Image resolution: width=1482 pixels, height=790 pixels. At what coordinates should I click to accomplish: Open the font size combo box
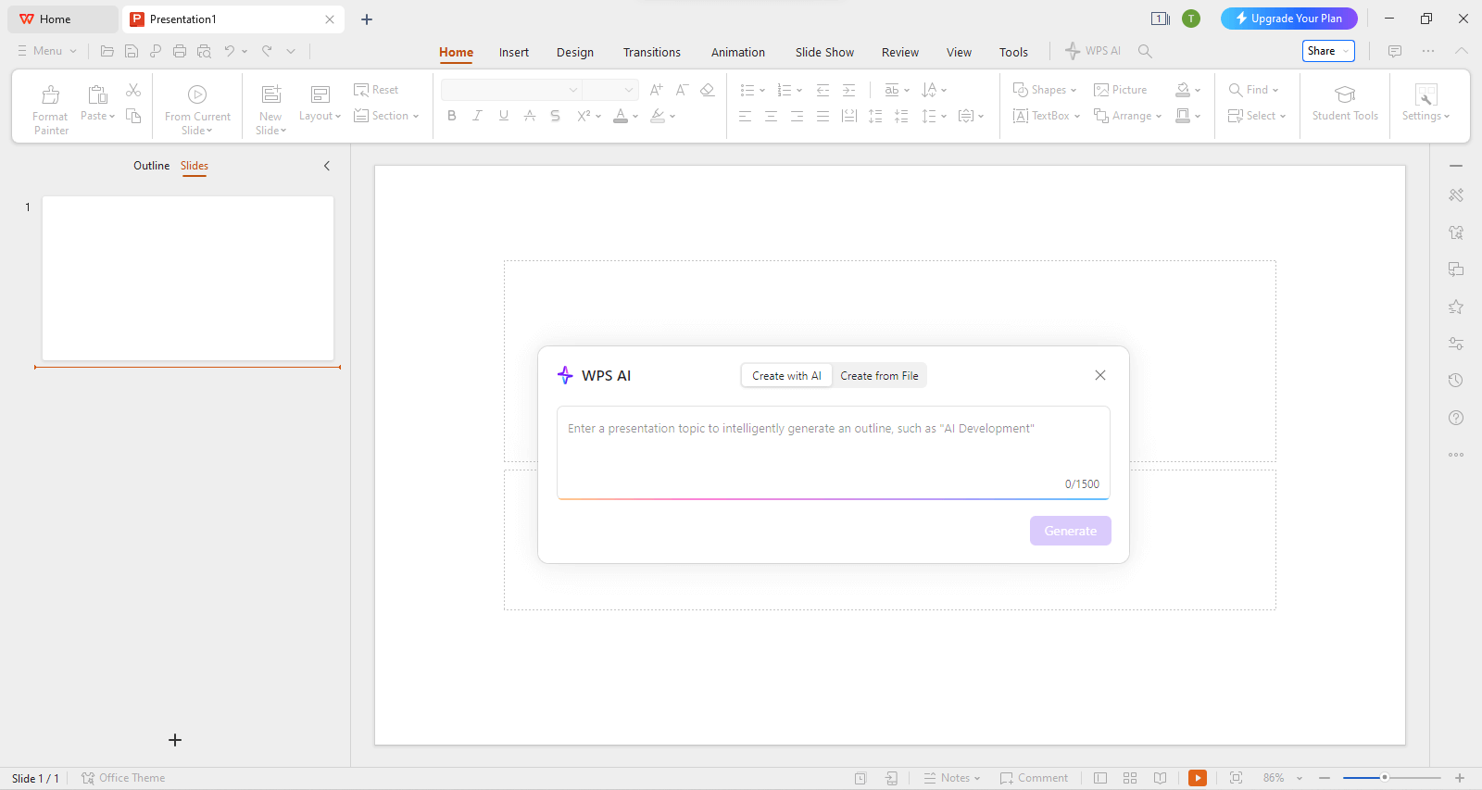[610, 90]
